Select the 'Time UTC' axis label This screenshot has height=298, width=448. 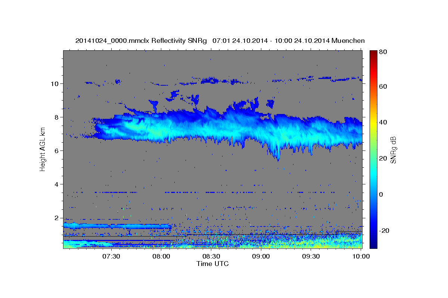tap(213, 263)
